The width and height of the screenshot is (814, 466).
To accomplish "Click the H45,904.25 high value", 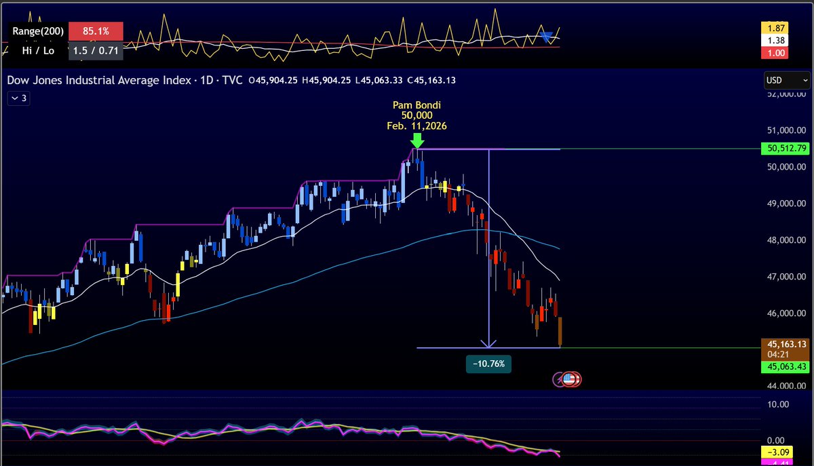I will (326, 80).
